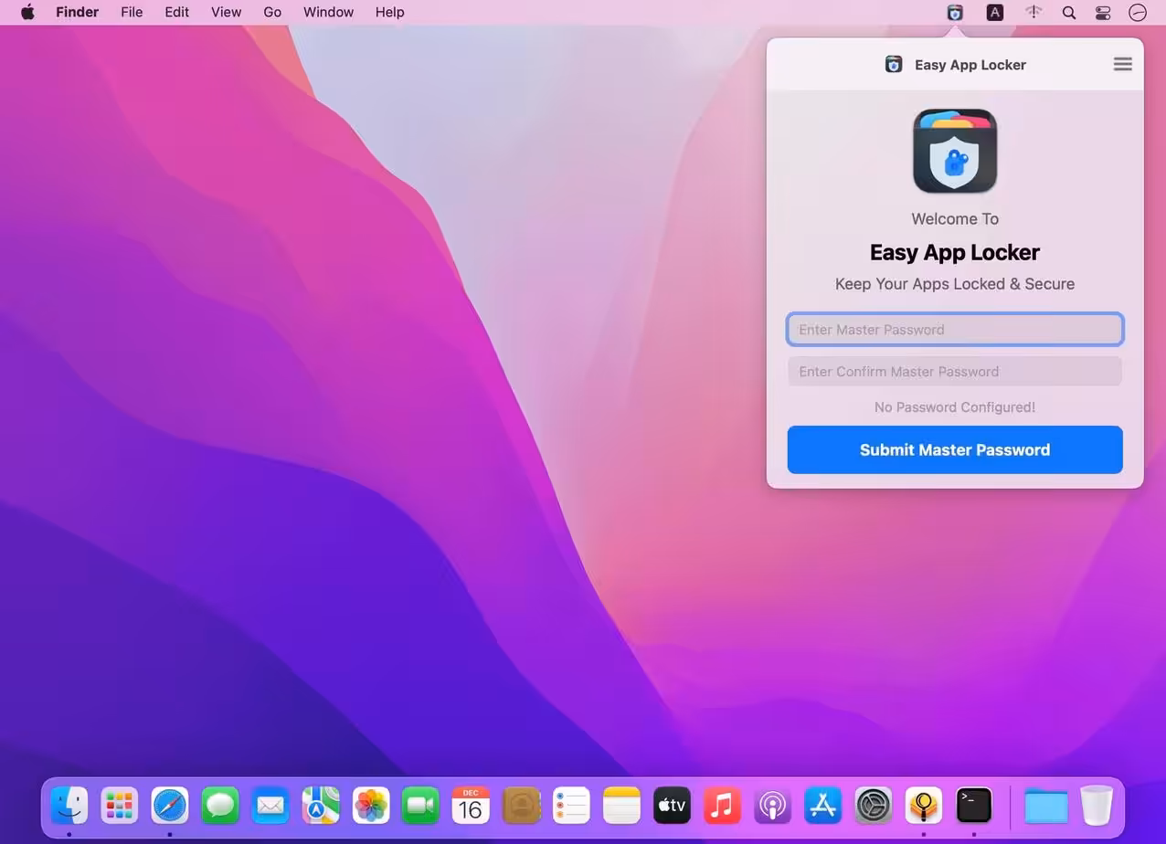1166x844 pixels.
Task: Click the large Easy App Locker logo
Action: tap(955, 151)
